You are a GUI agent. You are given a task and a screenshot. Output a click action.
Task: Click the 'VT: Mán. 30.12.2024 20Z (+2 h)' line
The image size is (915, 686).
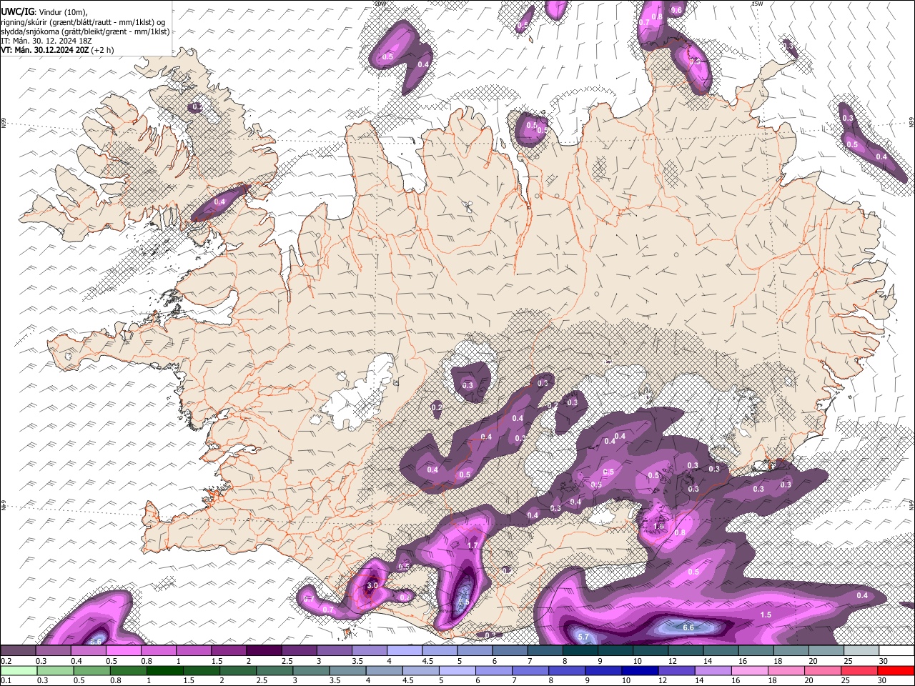click(x=56, y=50)
